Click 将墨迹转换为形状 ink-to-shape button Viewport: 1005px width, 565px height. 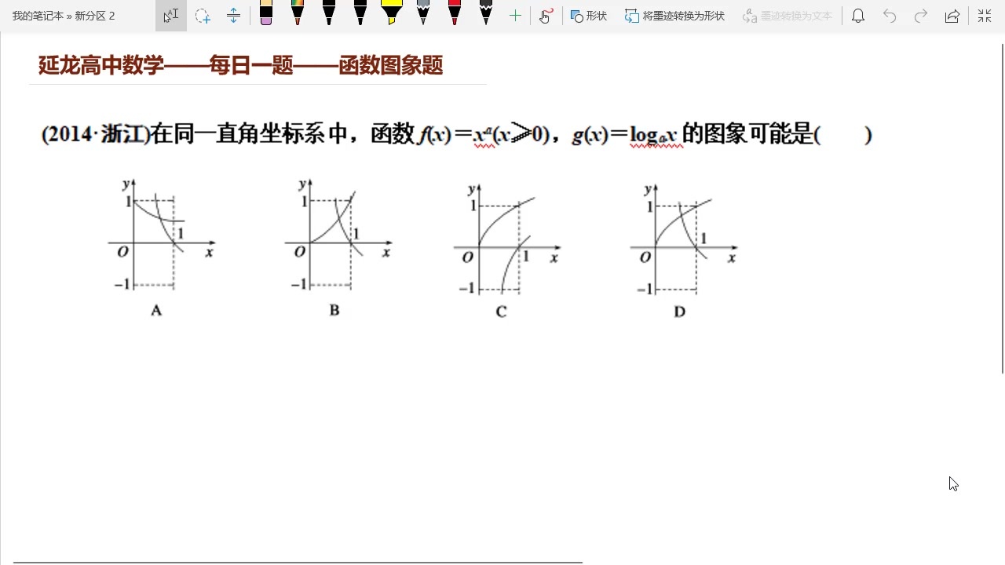pyautogui.click(x=674, y=16)
